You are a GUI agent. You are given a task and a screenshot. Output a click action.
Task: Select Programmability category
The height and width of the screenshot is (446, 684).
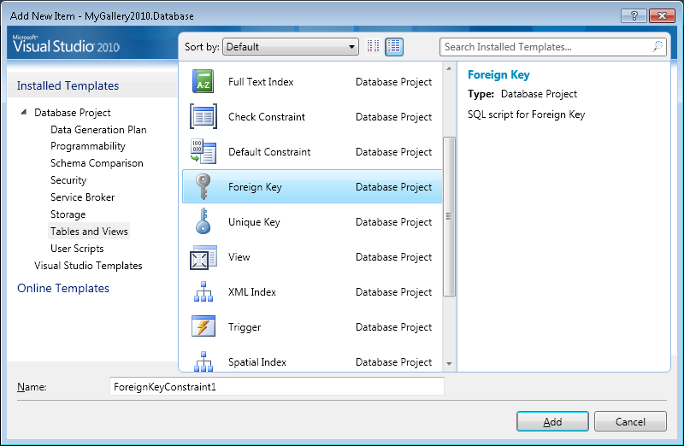coord(88,146)
